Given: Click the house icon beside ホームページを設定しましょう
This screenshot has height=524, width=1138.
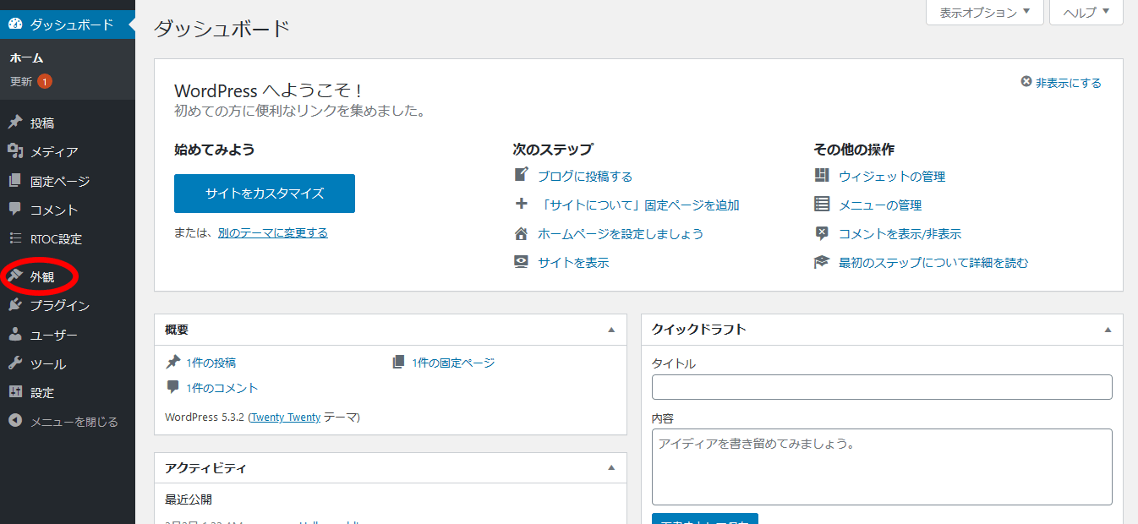Looking at the screenshot, I should pyautogui.click(x=521, y=233).
